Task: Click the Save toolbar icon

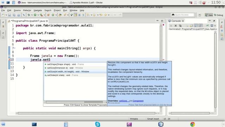Action: point(9,15)
